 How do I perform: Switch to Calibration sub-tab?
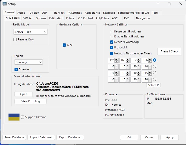pos(56,18)
